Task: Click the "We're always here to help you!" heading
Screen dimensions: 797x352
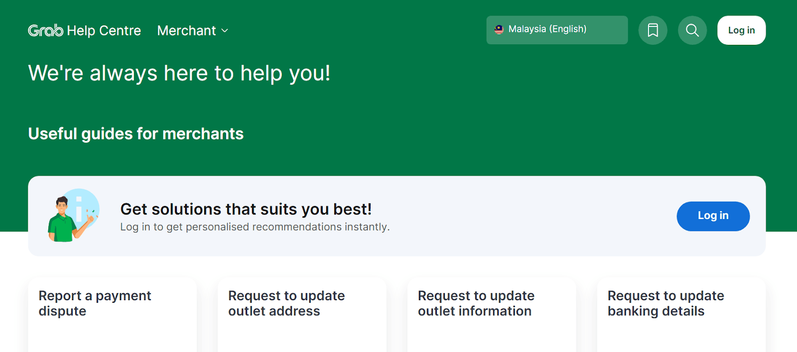Action: 179,73
